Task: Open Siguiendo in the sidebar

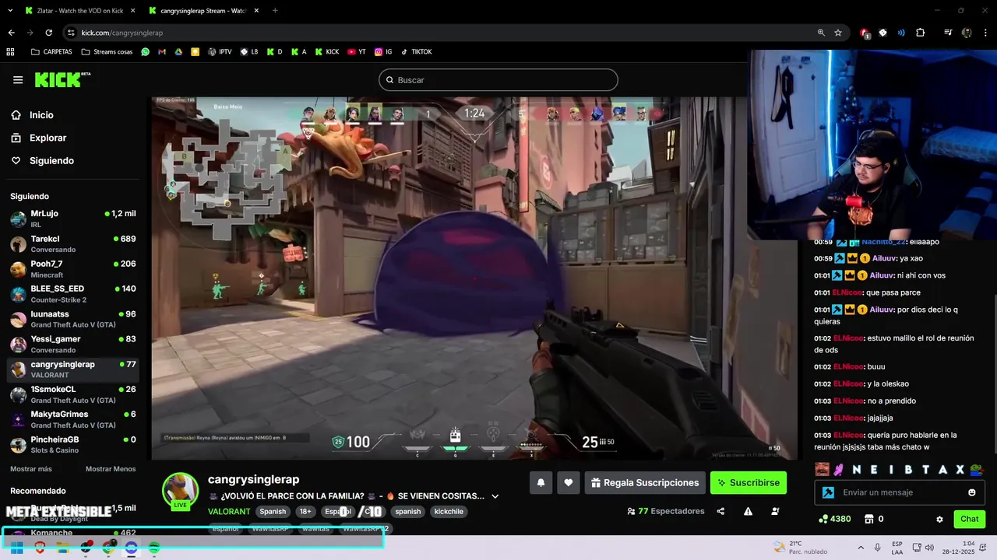Action: coord(51,161)
